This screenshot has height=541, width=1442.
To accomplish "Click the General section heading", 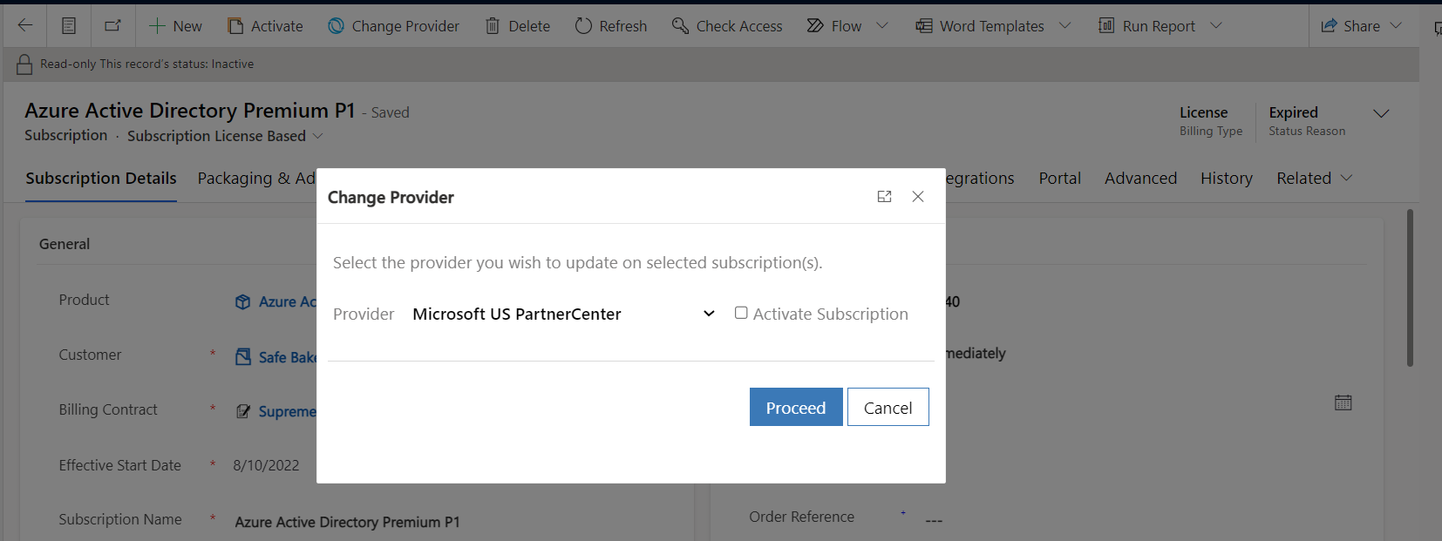I will point(65,244).
